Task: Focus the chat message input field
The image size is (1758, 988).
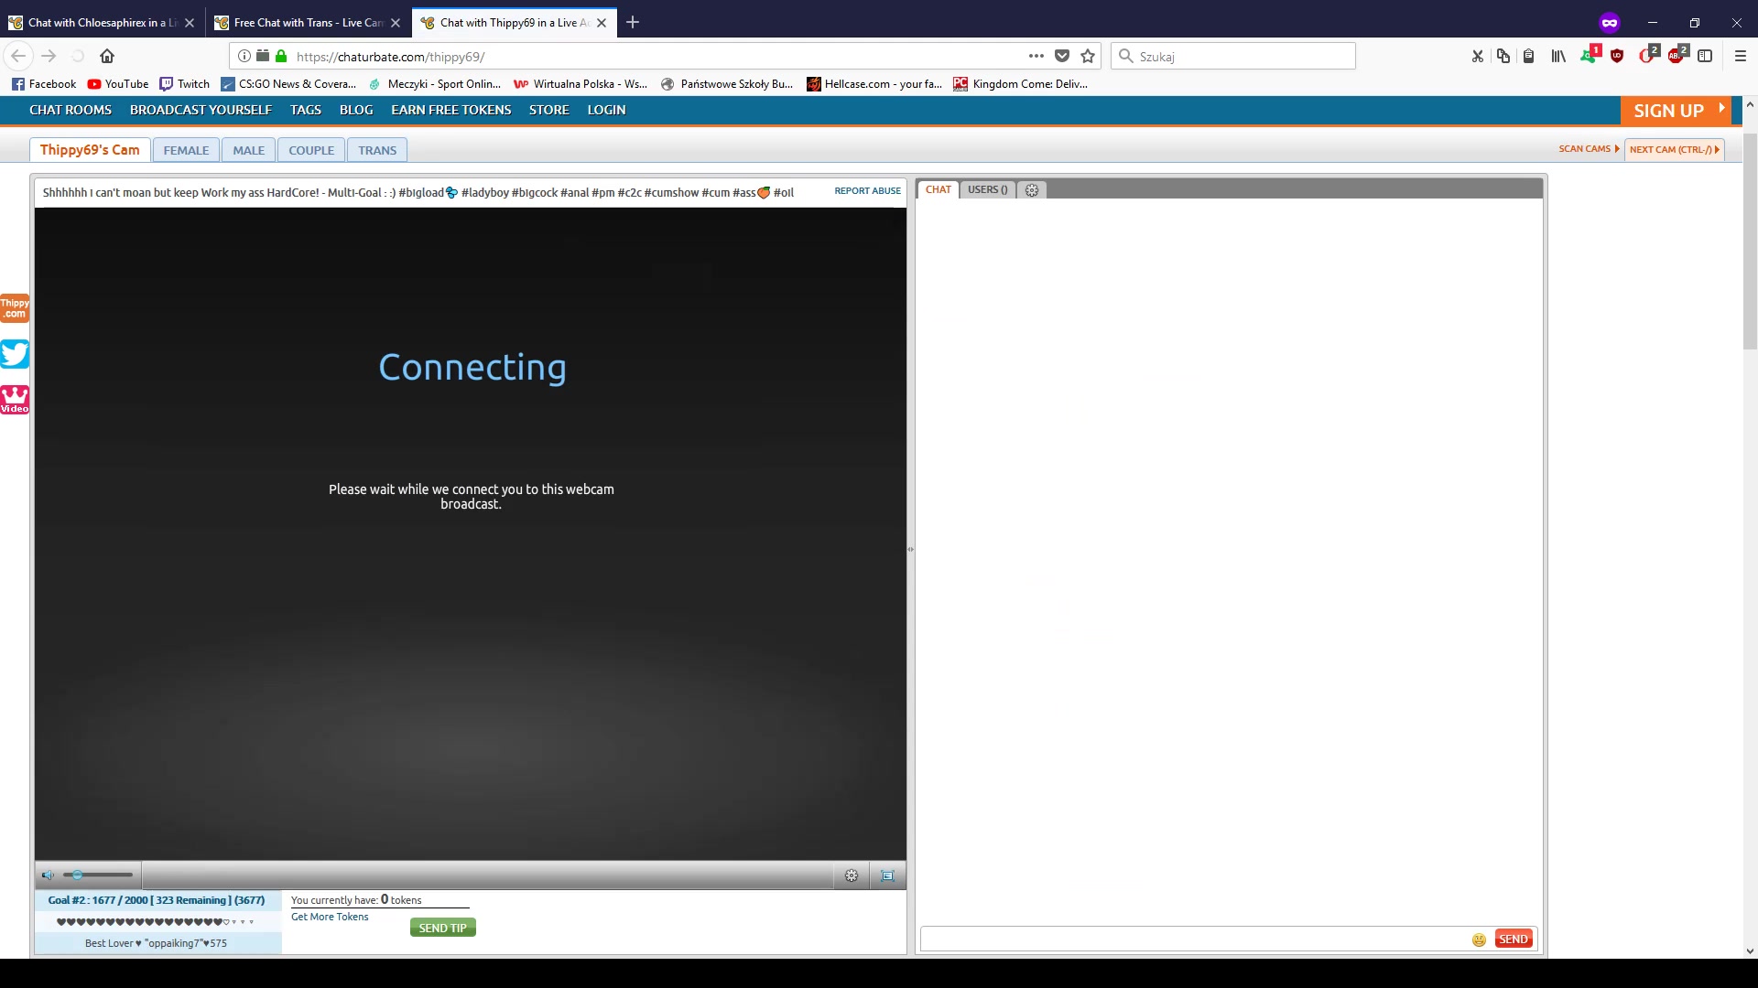Action: pos(1190,940)
